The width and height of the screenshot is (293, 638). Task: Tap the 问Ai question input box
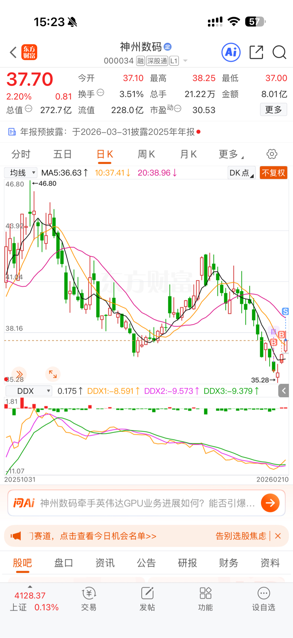(146, 503)
